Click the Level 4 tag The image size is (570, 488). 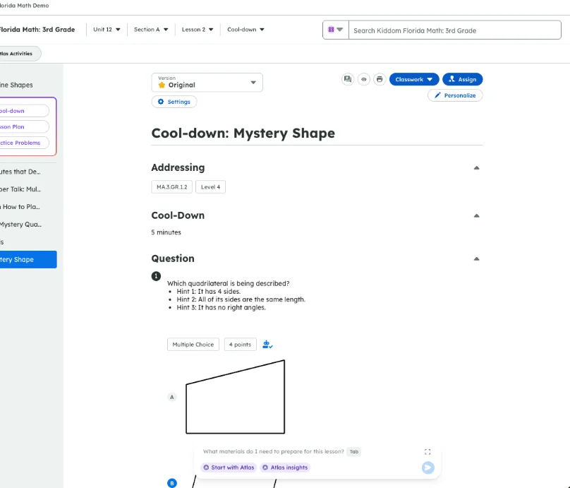(x=210, y=187)
